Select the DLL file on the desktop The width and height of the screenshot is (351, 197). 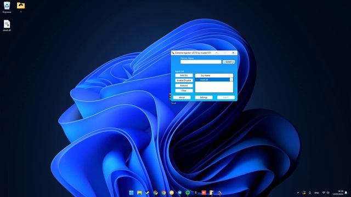(7, 26)
